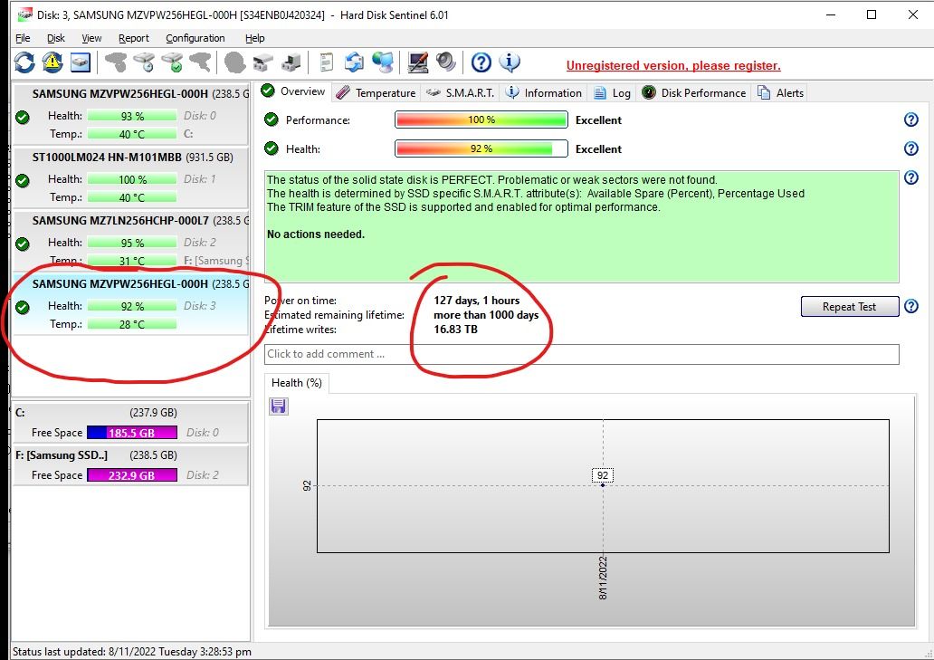Click the 8/11/2022 date label under chart
The height and width of the screenshot is (660, 934).
(603, 578)
